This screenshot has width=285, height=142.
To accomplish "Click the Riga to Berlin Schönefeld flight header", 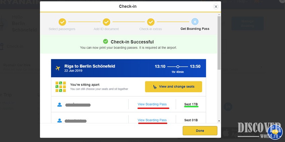I will 128,68.
